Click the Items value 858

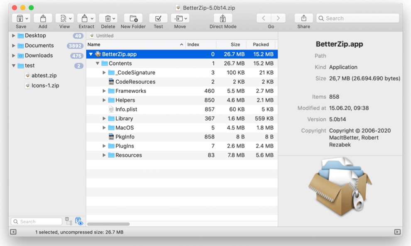click(x=334, y=97)
